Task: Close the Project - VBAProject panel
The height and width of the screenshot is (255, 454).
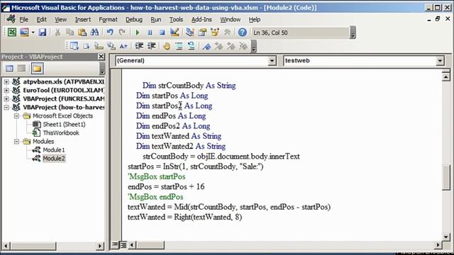Action: pos(101,57)
